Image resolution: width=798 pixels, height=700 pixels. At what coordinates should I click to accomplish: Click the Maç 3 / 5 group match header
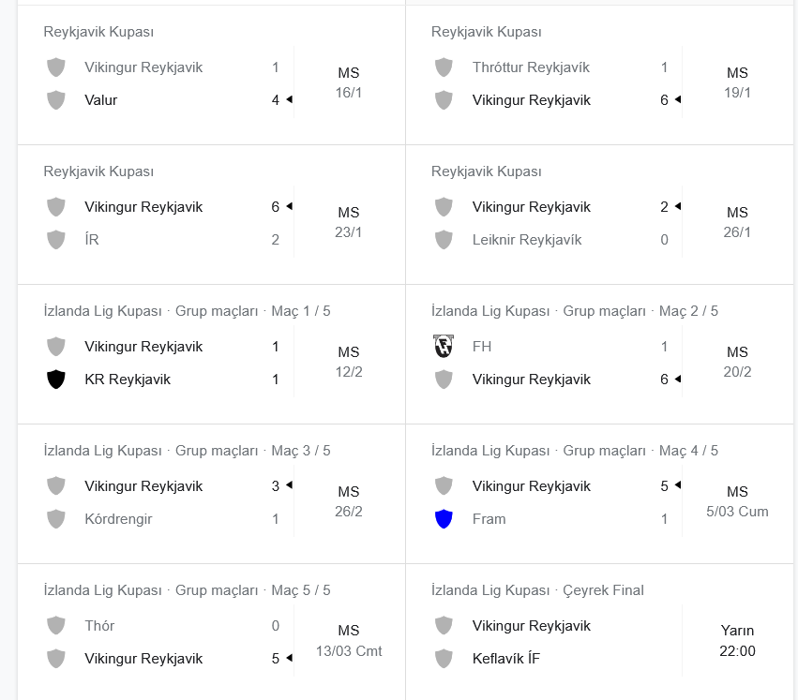pos(301,451)
